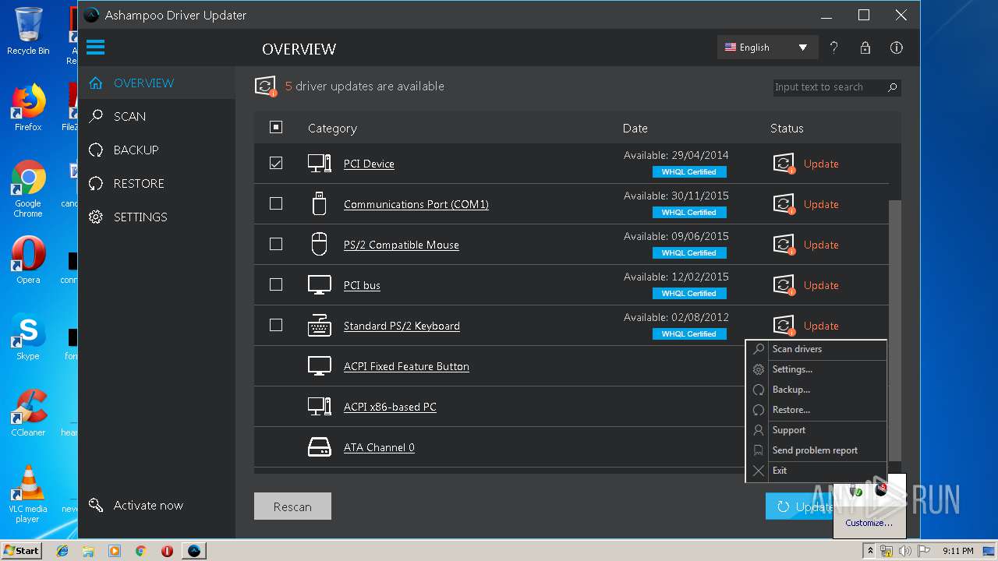Click the taskbar clock 9:11 PM

click(957, 551)
